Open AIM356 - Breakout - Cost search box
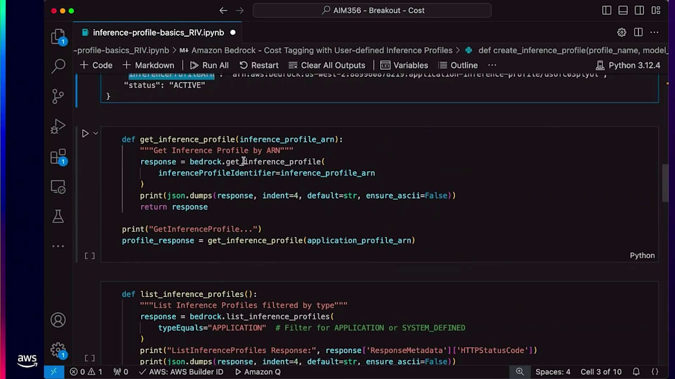The height and width of the screenshot is (379, 675). point(372,10)
